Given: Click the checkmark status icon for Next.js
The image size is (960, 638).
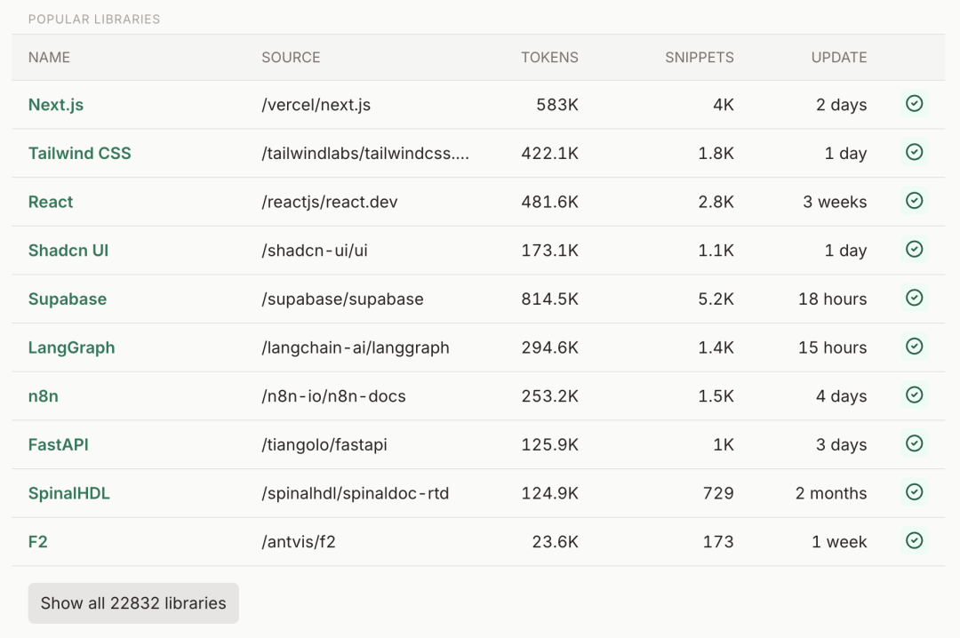Looking at the screenshot, I should 914,104.
